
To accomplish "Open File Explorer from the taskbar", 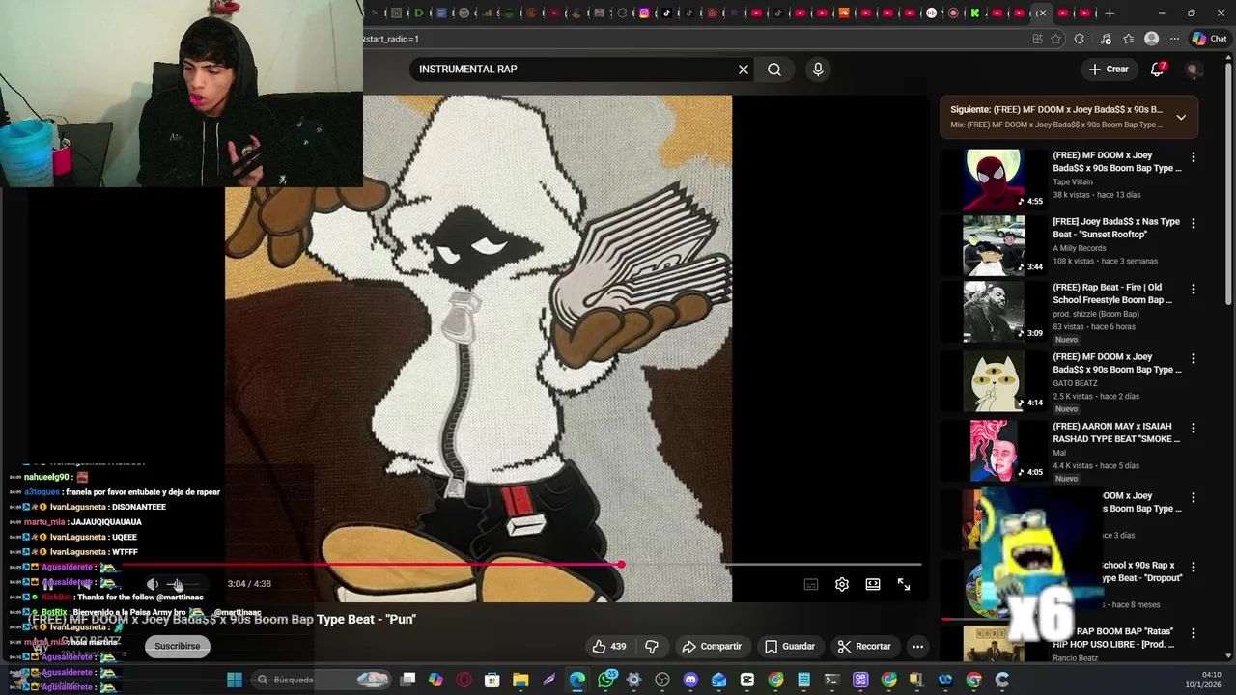I will tap(520, 680).
